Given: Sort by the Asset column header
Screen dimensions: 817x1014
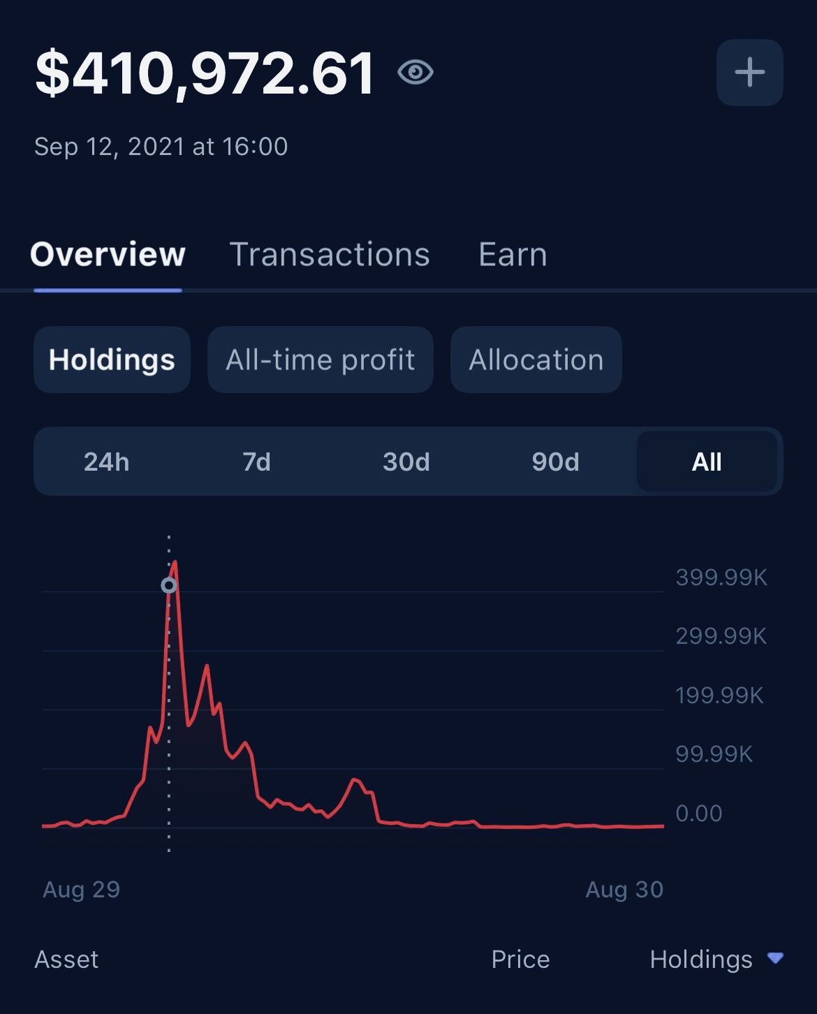Looking at the screenshot, I should [66, 960].
